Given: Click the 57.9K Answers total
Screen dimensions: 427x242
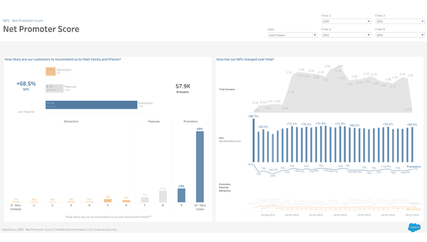Looking at the screenshot, I should (x=183, y=86).
